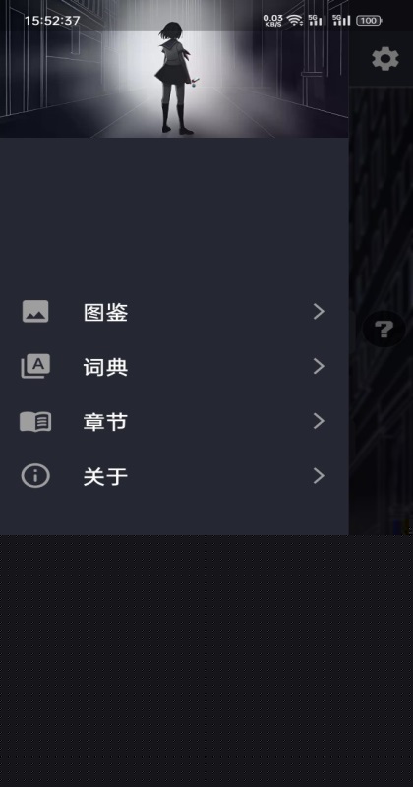Tap the picture icon beside 图鉴
The height and width of the screenshot is (787, 413).
(x=35, y=311)
